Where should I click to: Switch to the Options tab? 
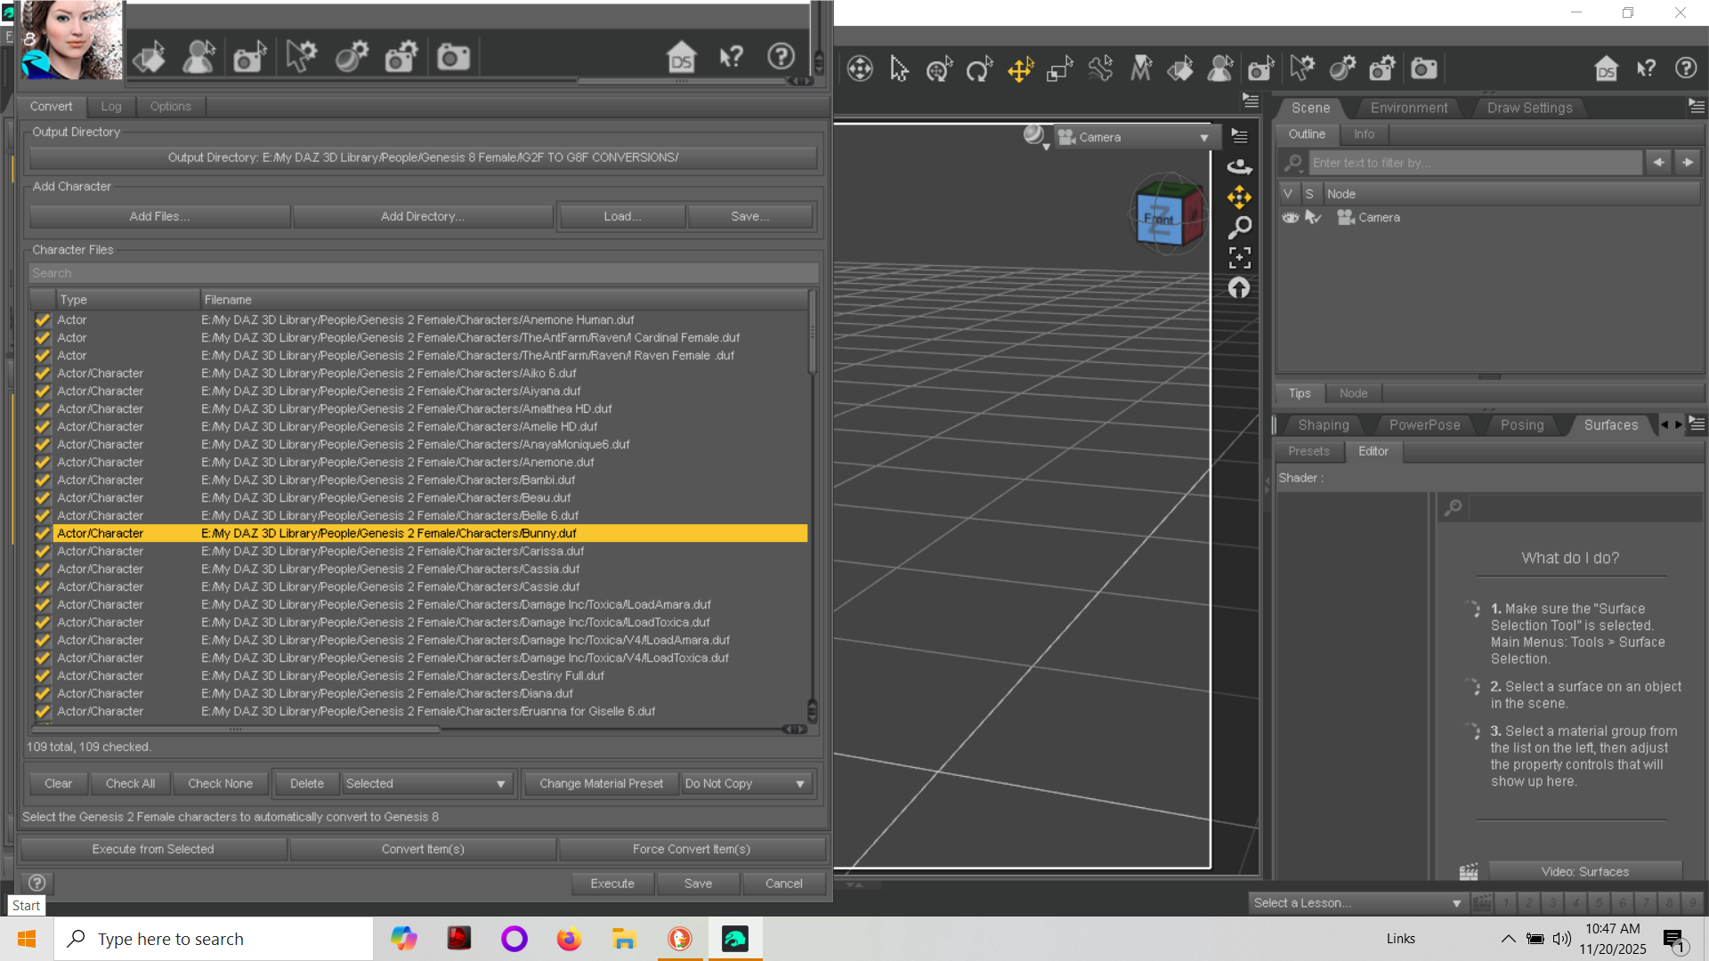coord(170,107)
